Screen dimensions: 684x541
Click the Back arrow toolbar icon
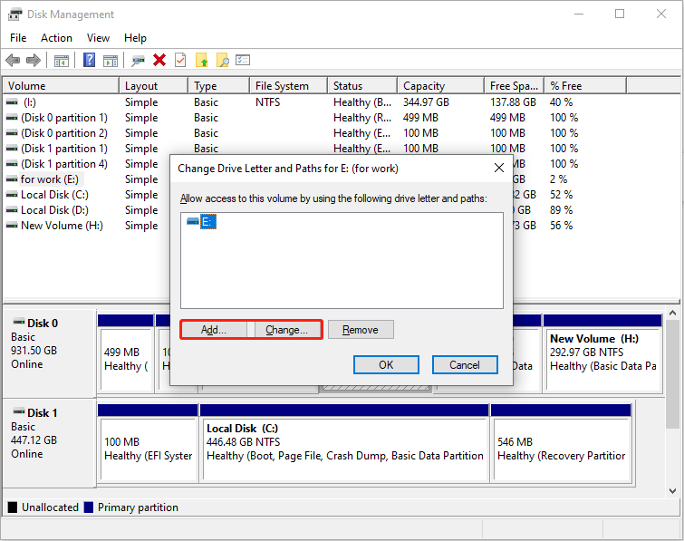[x=13, y=60]
